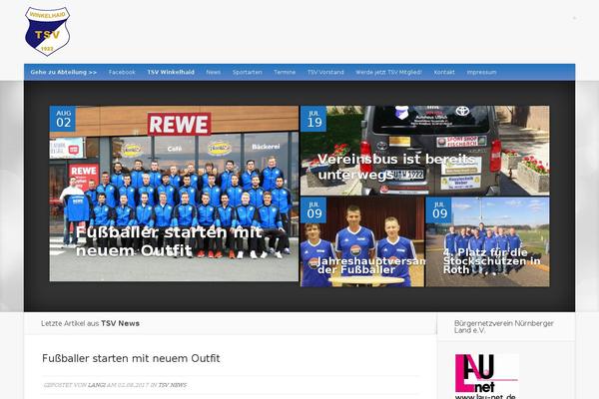Open the TSV Vorstand menu item
The height and width of the screenshot is (399, 599).
[325, 72]
